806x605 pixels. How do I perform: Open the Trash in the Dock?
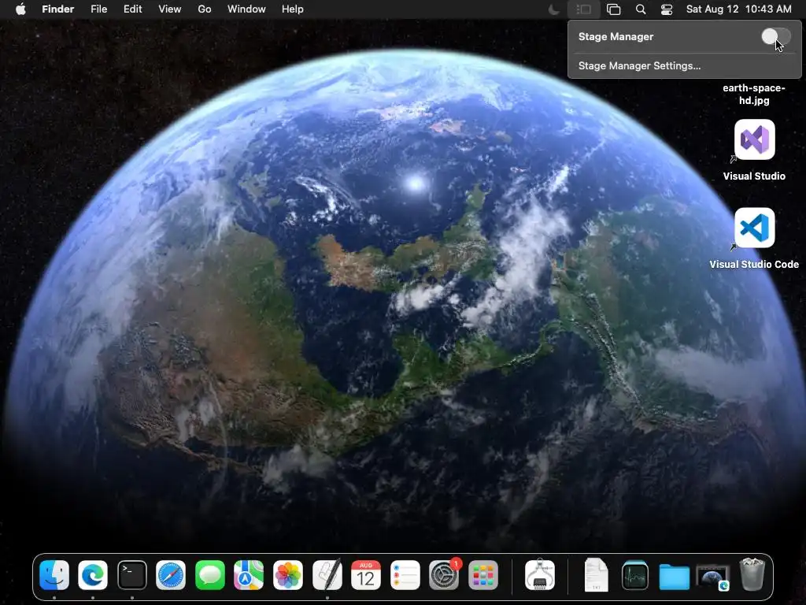click(752, 574)
